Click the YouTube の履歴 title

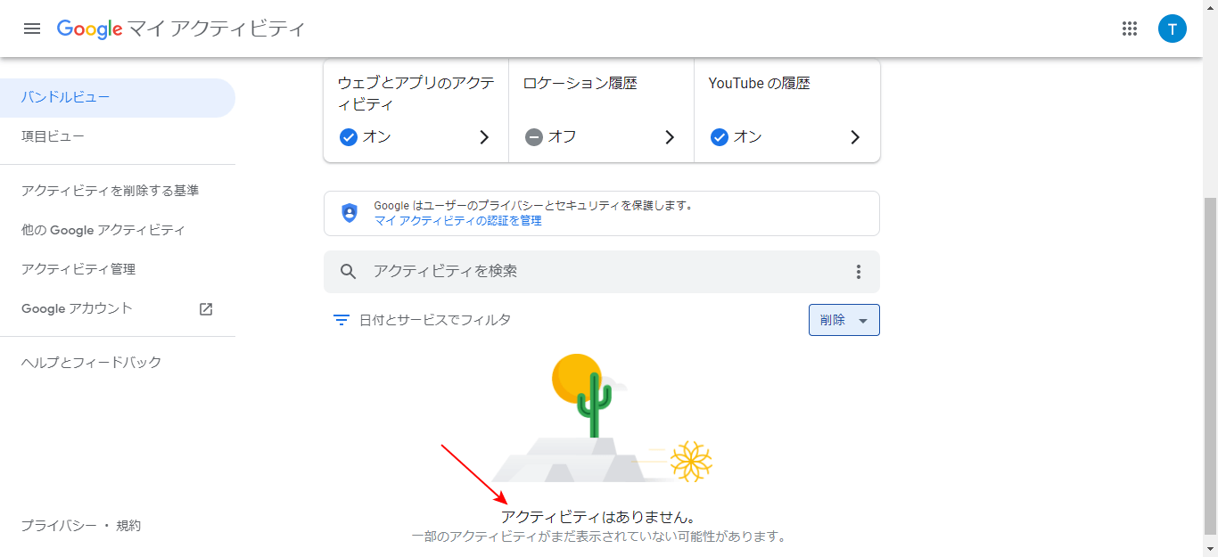(x=759, y=84)
